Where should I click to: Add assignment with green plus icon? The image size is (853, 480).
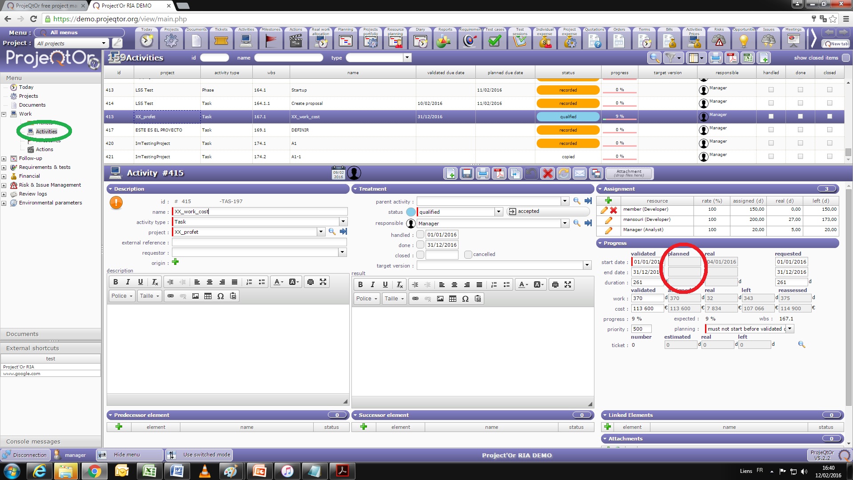[x=608, y=200]
